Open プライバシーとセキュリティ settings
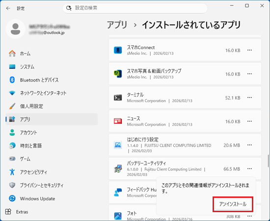The height and width of the screenshot is (221, 270). [x=52, y=185]
